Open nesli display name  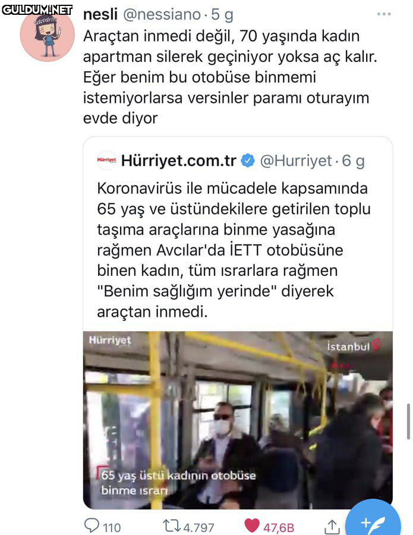coord(100,14)
